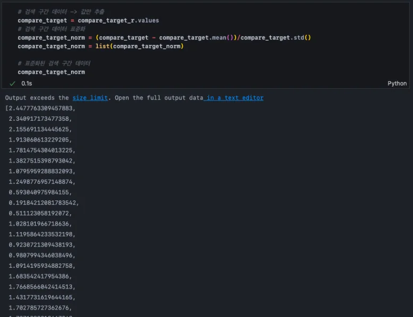Click the 'Output exceeds the' message text
This screenshot has height=317, width=413.
tap(37, 98)
